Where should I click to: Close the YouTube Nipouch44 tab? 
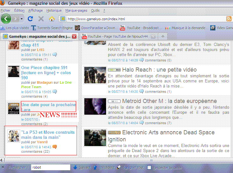coord(153,36)
